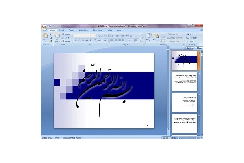Open the font size combo box

(94, 36)
